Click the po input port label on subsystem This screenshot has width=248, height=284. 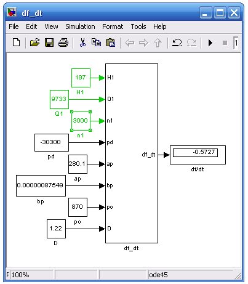[110, 207]
